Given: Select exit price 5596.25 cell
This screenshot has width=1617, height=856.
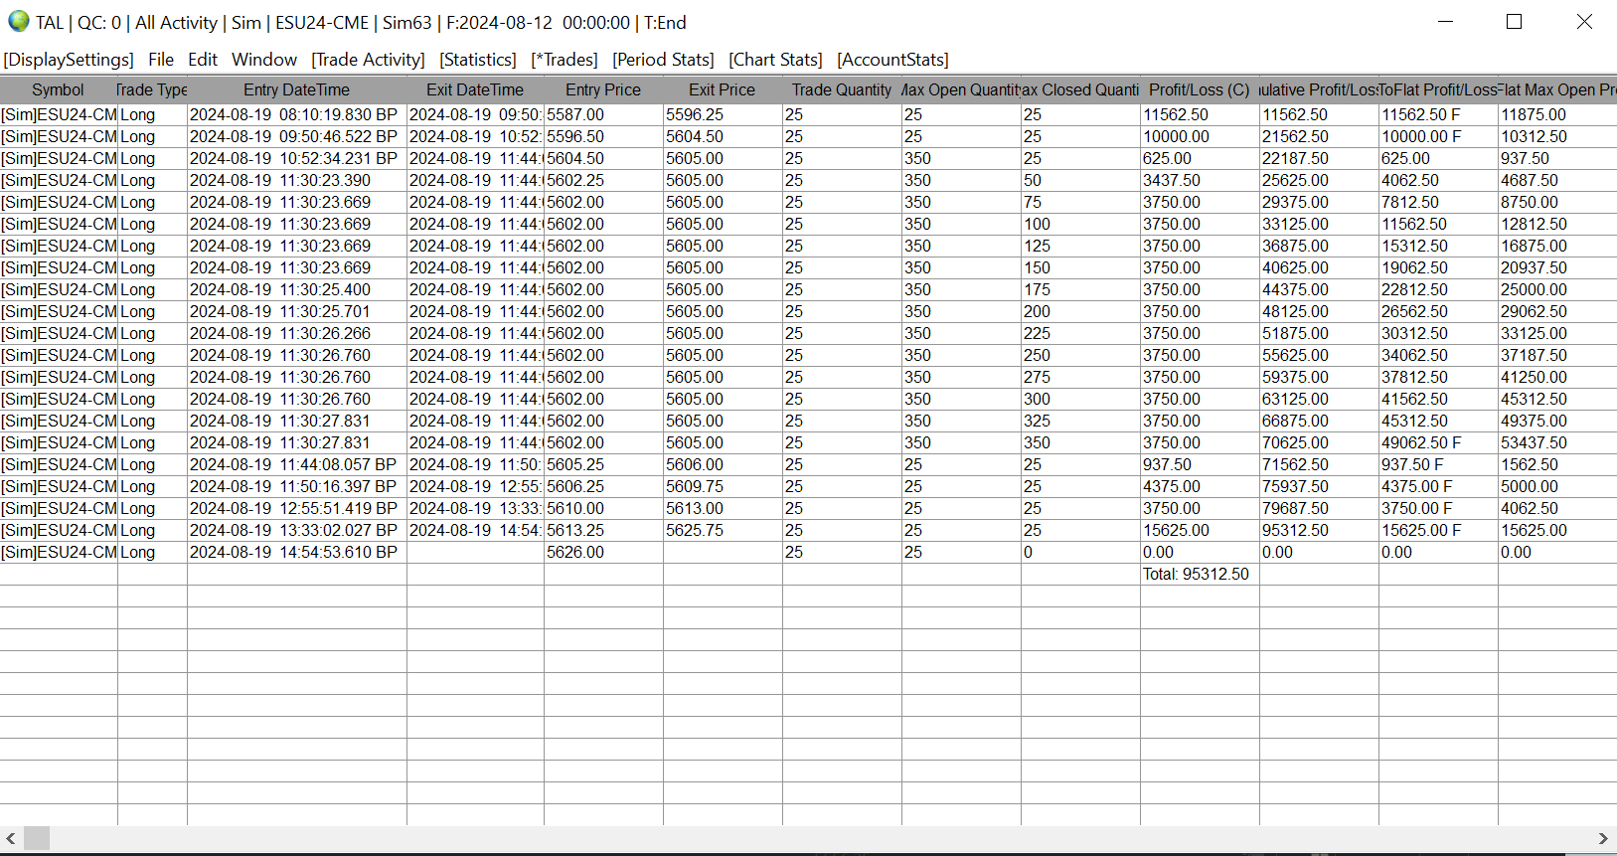Looking at the screenshot, I should pyautogui.click(x=723, y=114).
